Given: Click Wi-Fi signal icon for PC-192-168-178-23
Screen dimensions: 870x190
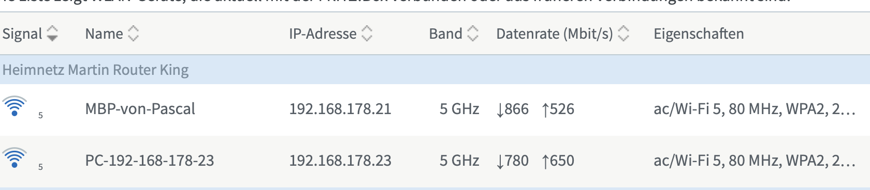Looking at the screenshot, I should [x=15, y=158].
